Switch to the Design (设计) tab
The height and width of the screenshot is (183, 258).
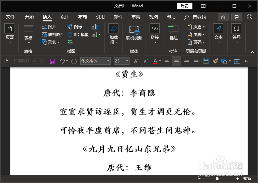point(65,17)
